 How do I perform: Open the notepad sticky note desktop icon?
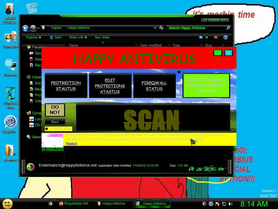tap(32, 8)
